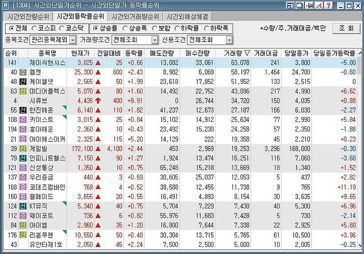Click the up-arrow limit icon in 시큐브 row
Screen dimensions: 364x254
[x=98, y=101]
